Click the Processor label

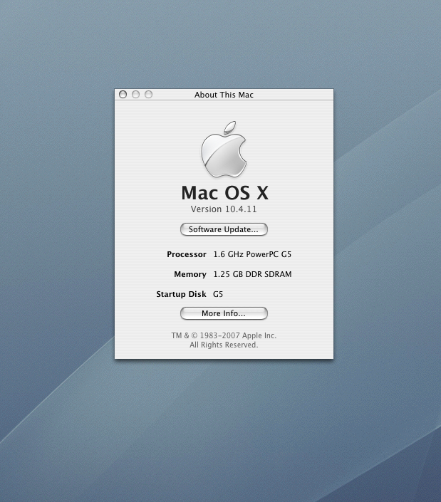point(187,254)
